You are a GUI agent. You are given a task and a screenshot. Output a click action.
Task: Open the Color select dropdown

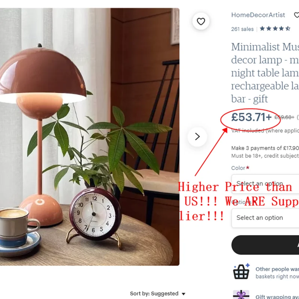pyautogui.click(x=265, y=184)
